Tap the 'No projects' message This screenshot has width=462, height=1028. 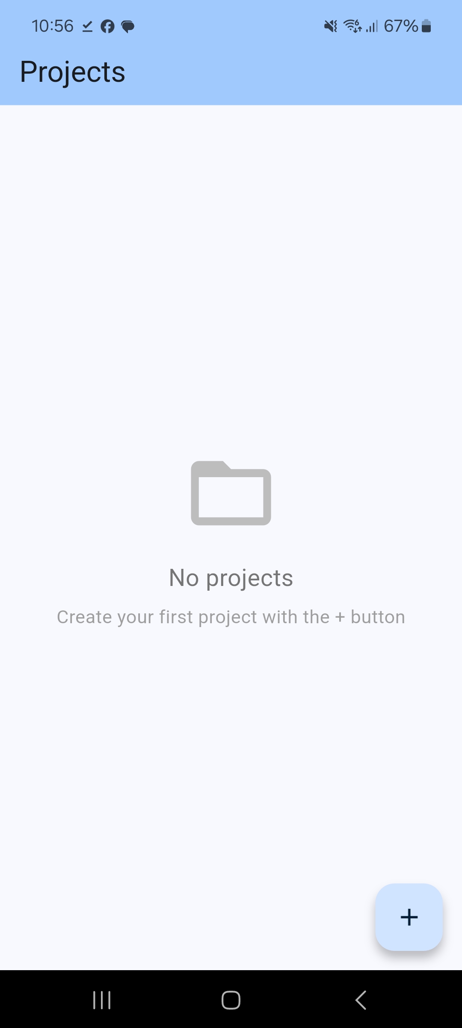[x=231, y=578]
